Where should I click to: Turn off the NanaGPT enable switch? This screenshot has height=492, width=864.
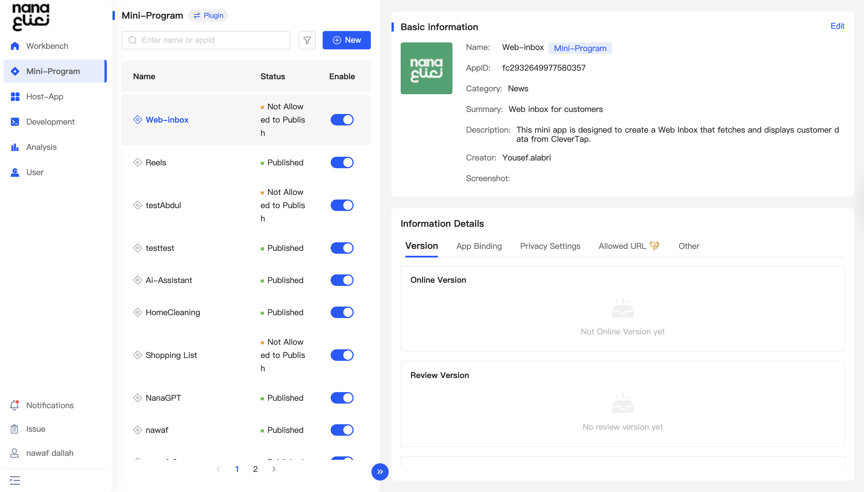pyautogui.click(x=342, y=398)
